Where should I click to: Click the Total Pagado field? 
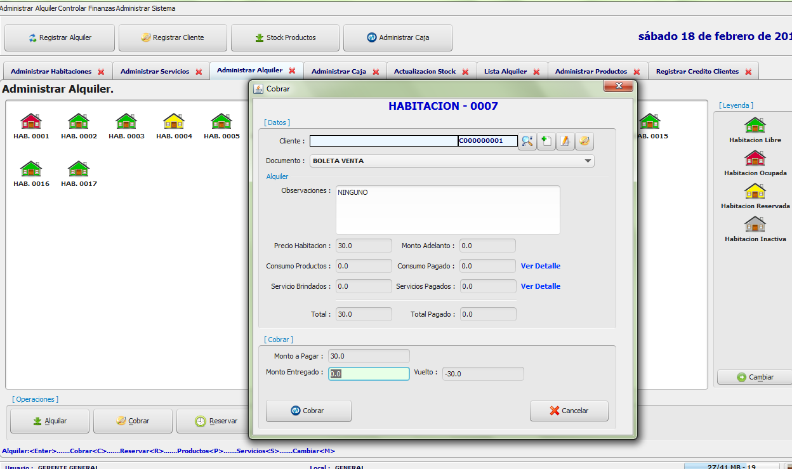(487, 314)
